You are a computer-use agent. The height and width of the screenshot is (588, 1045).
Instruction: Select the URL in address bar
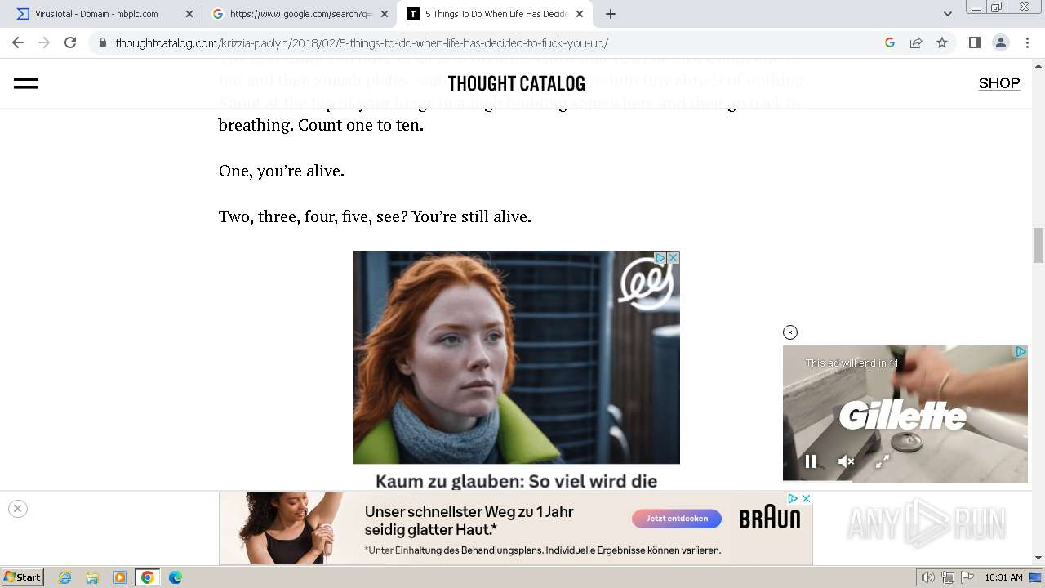tap(362, 43)
